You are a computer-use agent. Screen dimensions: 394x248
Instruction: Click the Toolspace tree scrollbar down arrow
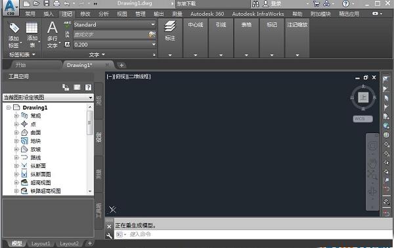tap(90, 191)
